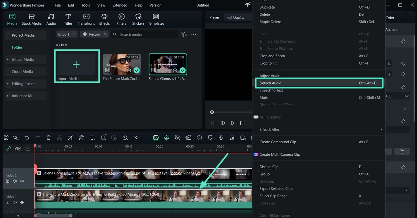The height and width of the screenshot is (218, 417).
Task: Expand the Effect&Filter submenu
Action: (319, 129)
